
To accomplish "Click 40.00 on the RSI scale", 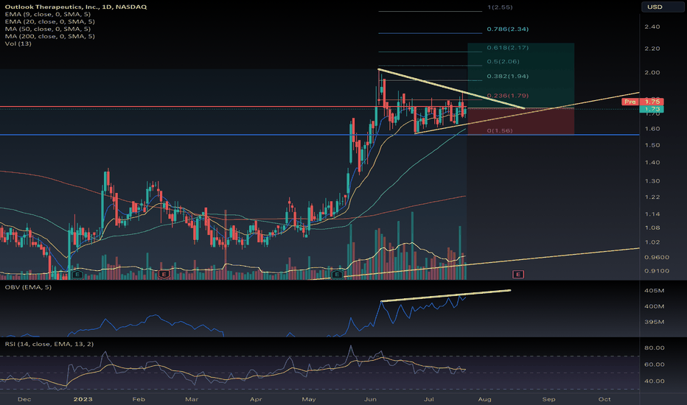I will coord(654,381).
